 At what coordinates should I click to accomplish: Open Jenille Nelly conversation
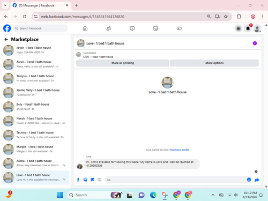(35, 93)
